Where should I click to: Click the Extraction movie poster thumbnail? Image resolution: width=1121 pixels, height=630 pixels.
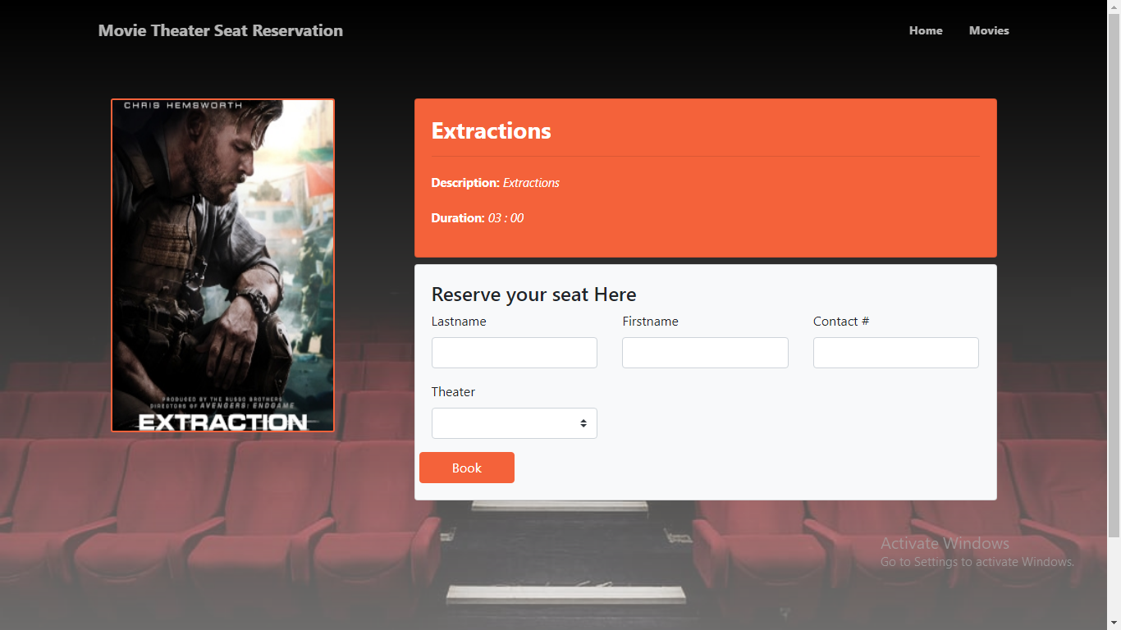tap(222, 264)
